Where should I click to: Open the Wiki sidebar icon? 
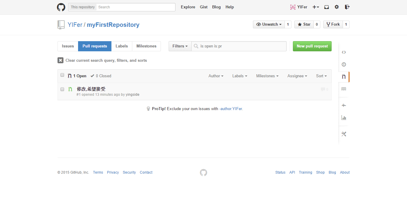click(x=344, y=89)
